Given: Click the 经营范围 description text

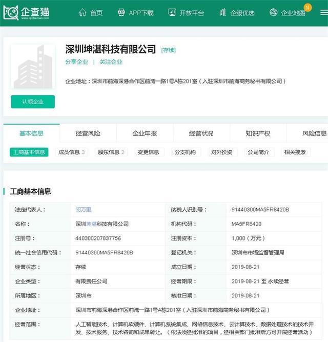Looking at the screenshot, I should coord(195,328).
